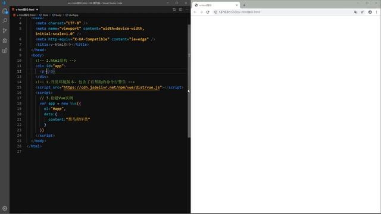
Task: Click the content data property line
Action: (69, 119)
